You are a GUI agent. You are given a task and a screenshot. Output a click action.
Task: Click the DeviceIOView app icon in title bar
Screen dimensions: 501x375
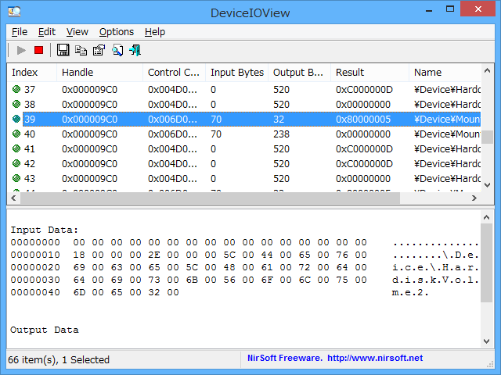[x=14, y=12]
